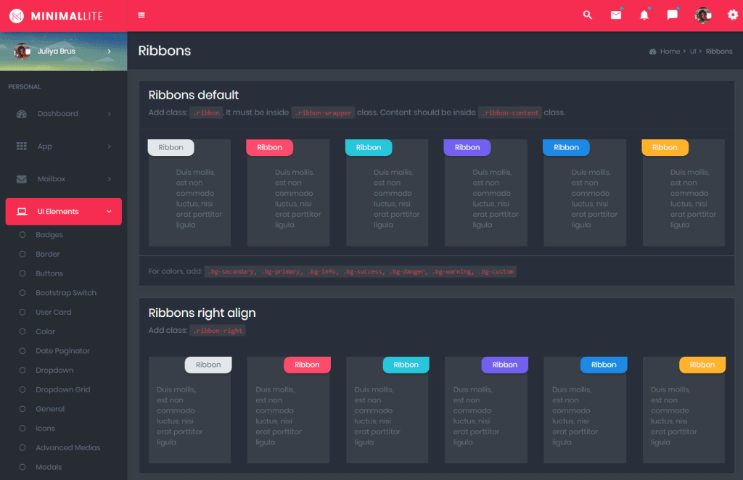Viewport: 743px width, 480px height.
Task: Expand the Mailbox menu chevron
Action: pos(110,179)
